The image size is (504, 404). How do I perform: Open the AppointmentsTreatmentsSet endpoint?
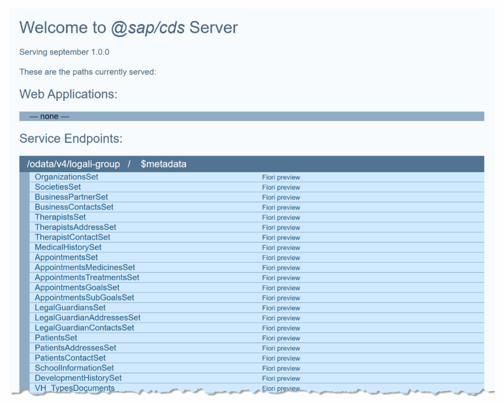click(x=87, y=277)
